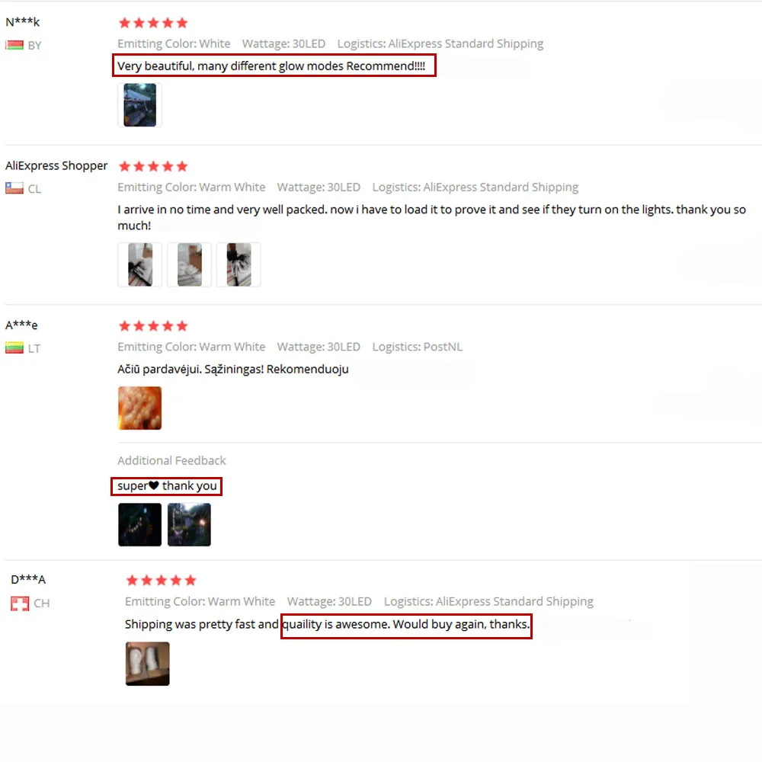Viewport: 762px width, 762px height.
Task: Open first photo in AliExpress Shopper's review
Action: [x=140, y=264]
